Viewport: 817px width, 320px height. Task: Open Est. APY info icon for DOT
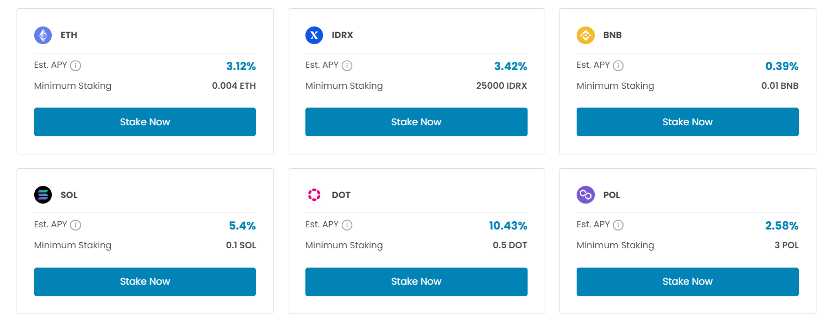(x=347, y=225)
